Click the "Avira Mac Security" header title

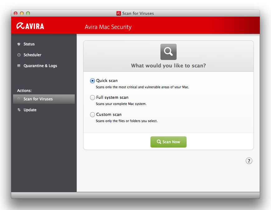click(x=108, y=27)
